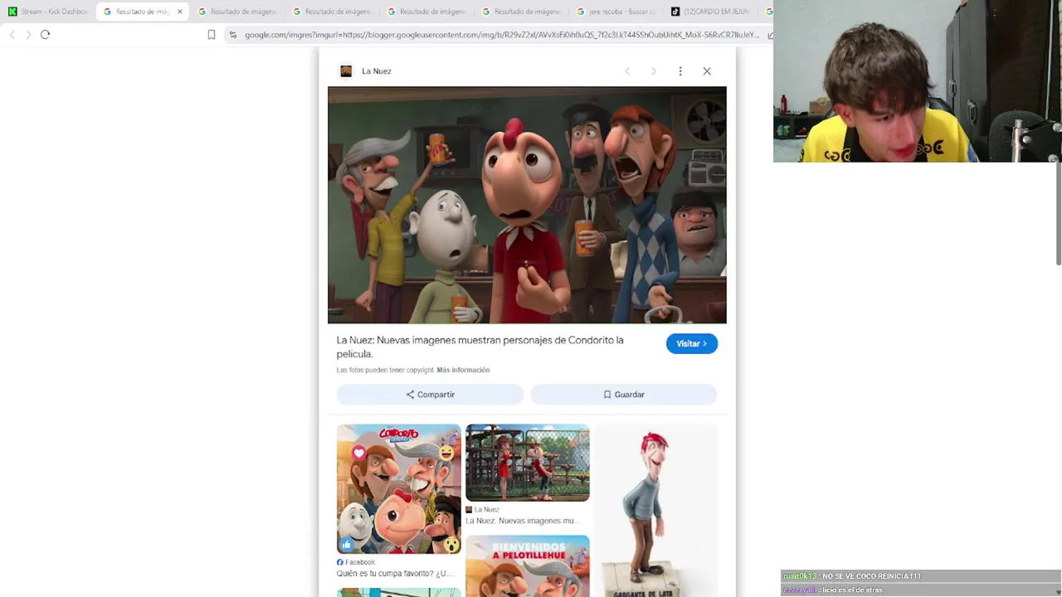Click the La Nuez site favicon

(x=346, y=71)
